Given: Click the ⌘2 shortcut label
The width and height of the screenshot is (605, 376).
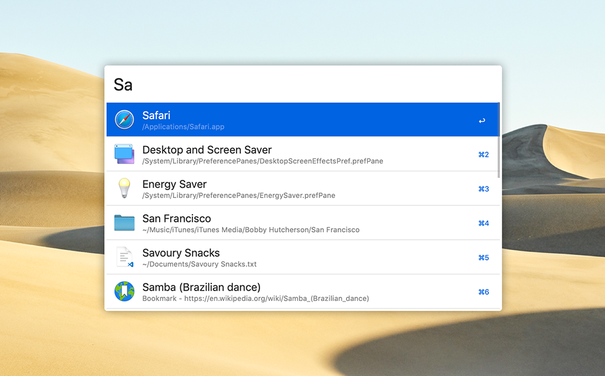Looking at the screenshot, I should [483, 154].
